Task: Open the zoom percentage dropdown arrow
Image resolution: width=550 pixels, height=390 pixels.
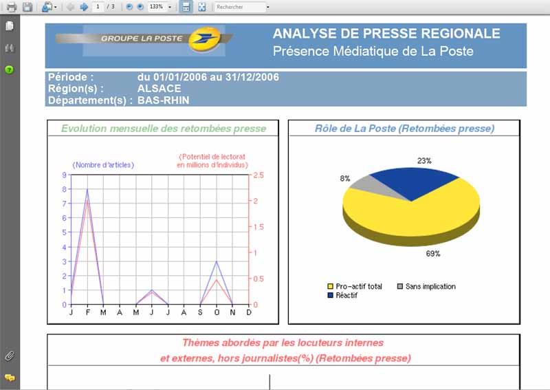Action: [170, 7]
